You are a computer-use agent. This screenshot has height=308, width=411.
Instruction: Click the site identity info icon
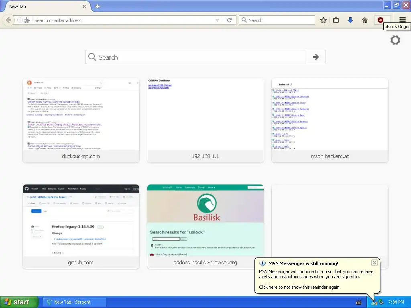[x=20, y=20]
